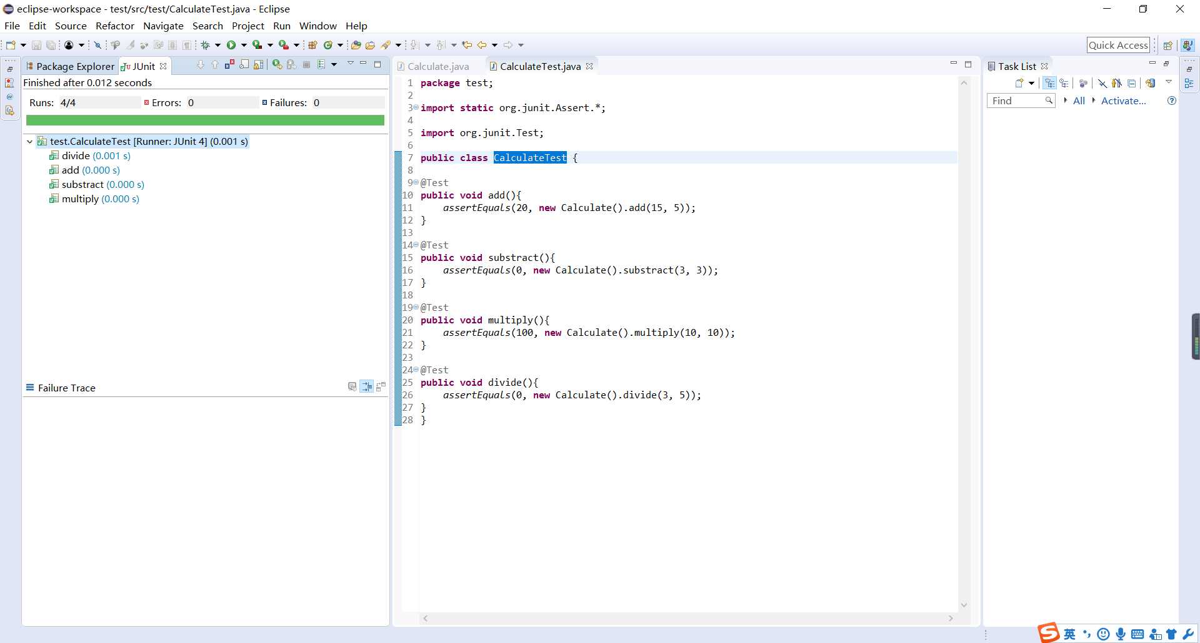Click the Back navigation arrow
This screenshot has height=643, width=1200.
coord(482,45)
